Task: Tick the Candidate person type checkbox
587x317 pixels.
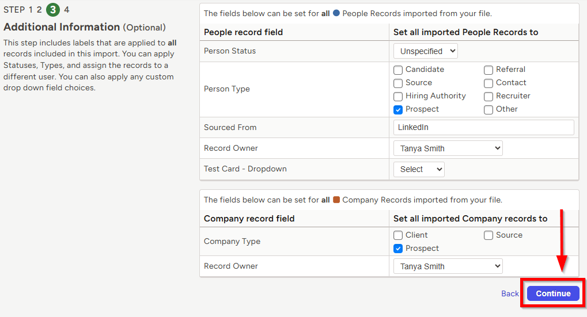Action: [398, 70]
